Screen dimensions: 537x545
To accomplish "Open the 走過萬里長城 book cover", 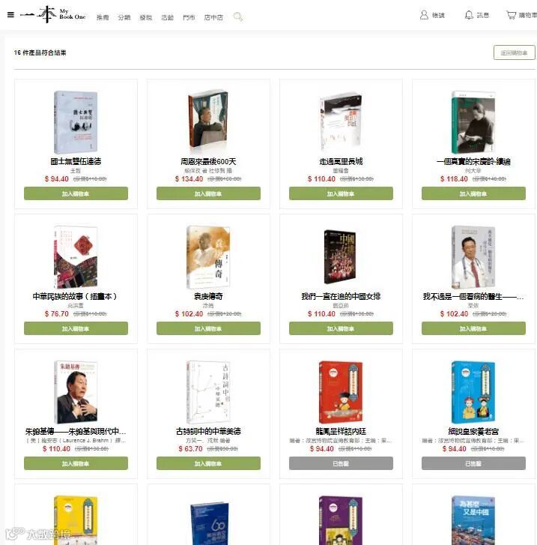I will [x=341, y=121].
